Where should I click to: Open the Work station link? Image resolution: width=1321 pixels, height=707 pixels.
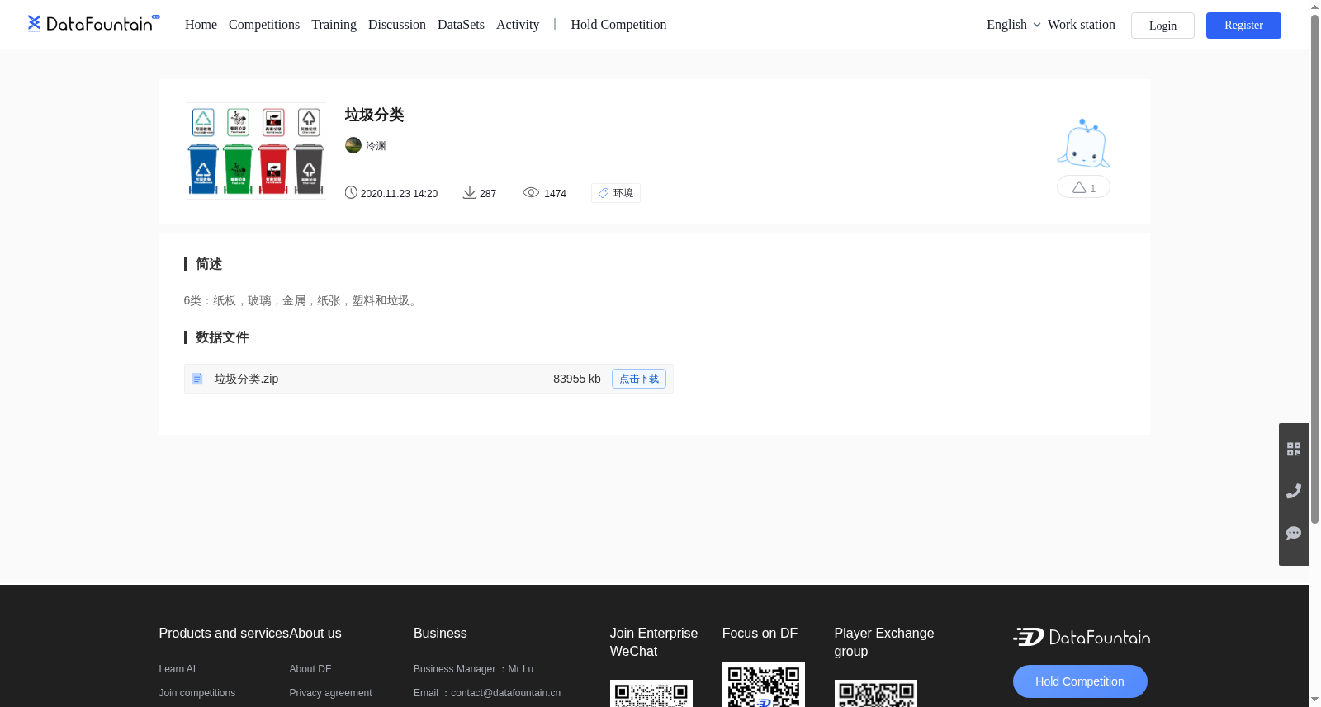pyautogui.click(x=1082, y=25)
